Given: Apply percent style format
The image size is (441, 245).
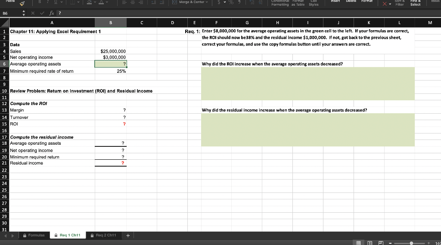Looking at the screenshot, I should pos(231,2).
